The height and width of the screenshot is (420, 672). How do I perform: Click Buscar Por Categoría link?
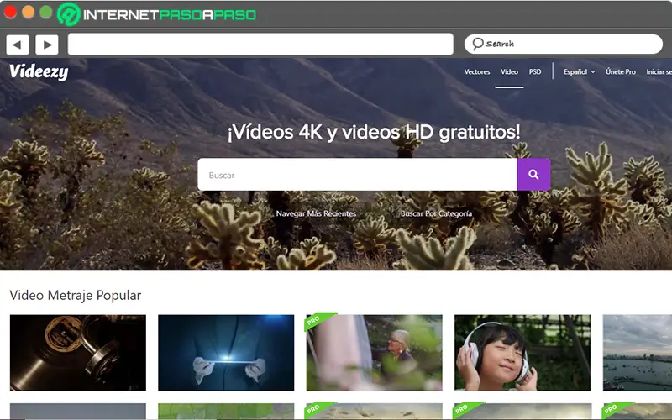[436, 213]
